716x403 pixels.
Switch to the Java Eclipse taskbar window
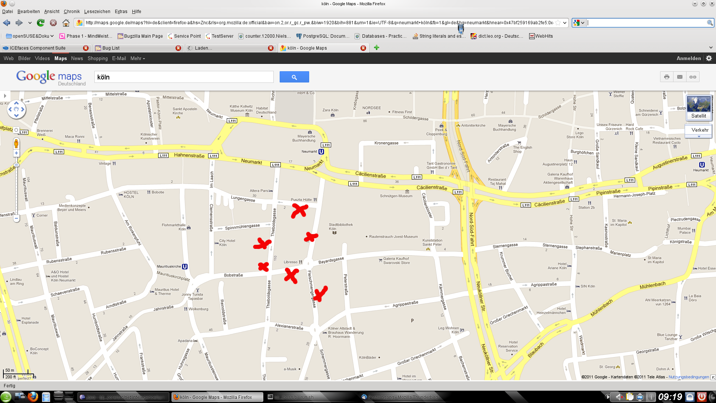click(x=123, y=397)
